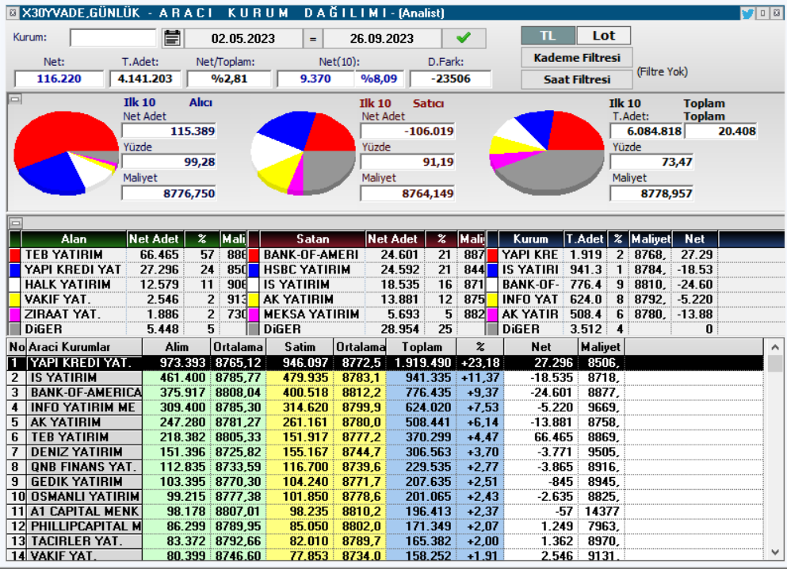Click the Net(10) value 9.370
The width and height of the screenshot is (787, 569).
point(315,78)
